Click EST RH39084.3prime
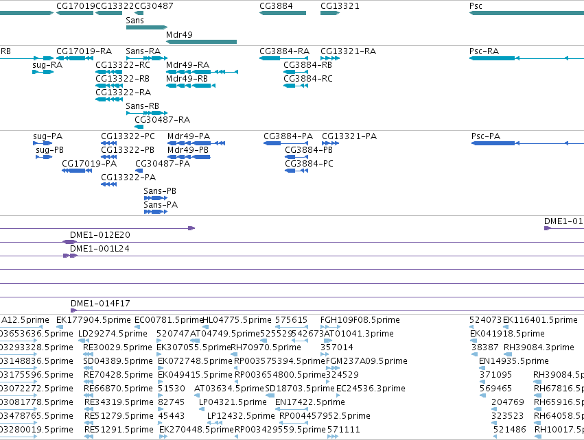The image size is (584, 440). 539,347
